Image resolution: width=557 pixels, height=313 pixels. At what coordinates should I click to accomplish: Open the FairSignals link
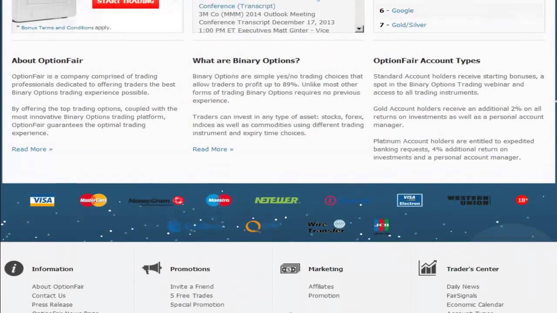tap(462, 296)
